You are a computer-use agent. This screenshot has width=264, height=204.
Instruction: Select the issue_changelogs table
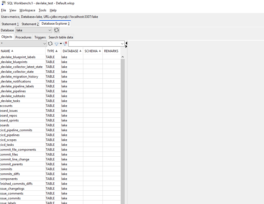(60, 189)
